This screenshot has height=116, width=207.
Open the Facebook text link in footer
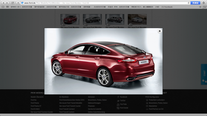(x=124, y=97)
